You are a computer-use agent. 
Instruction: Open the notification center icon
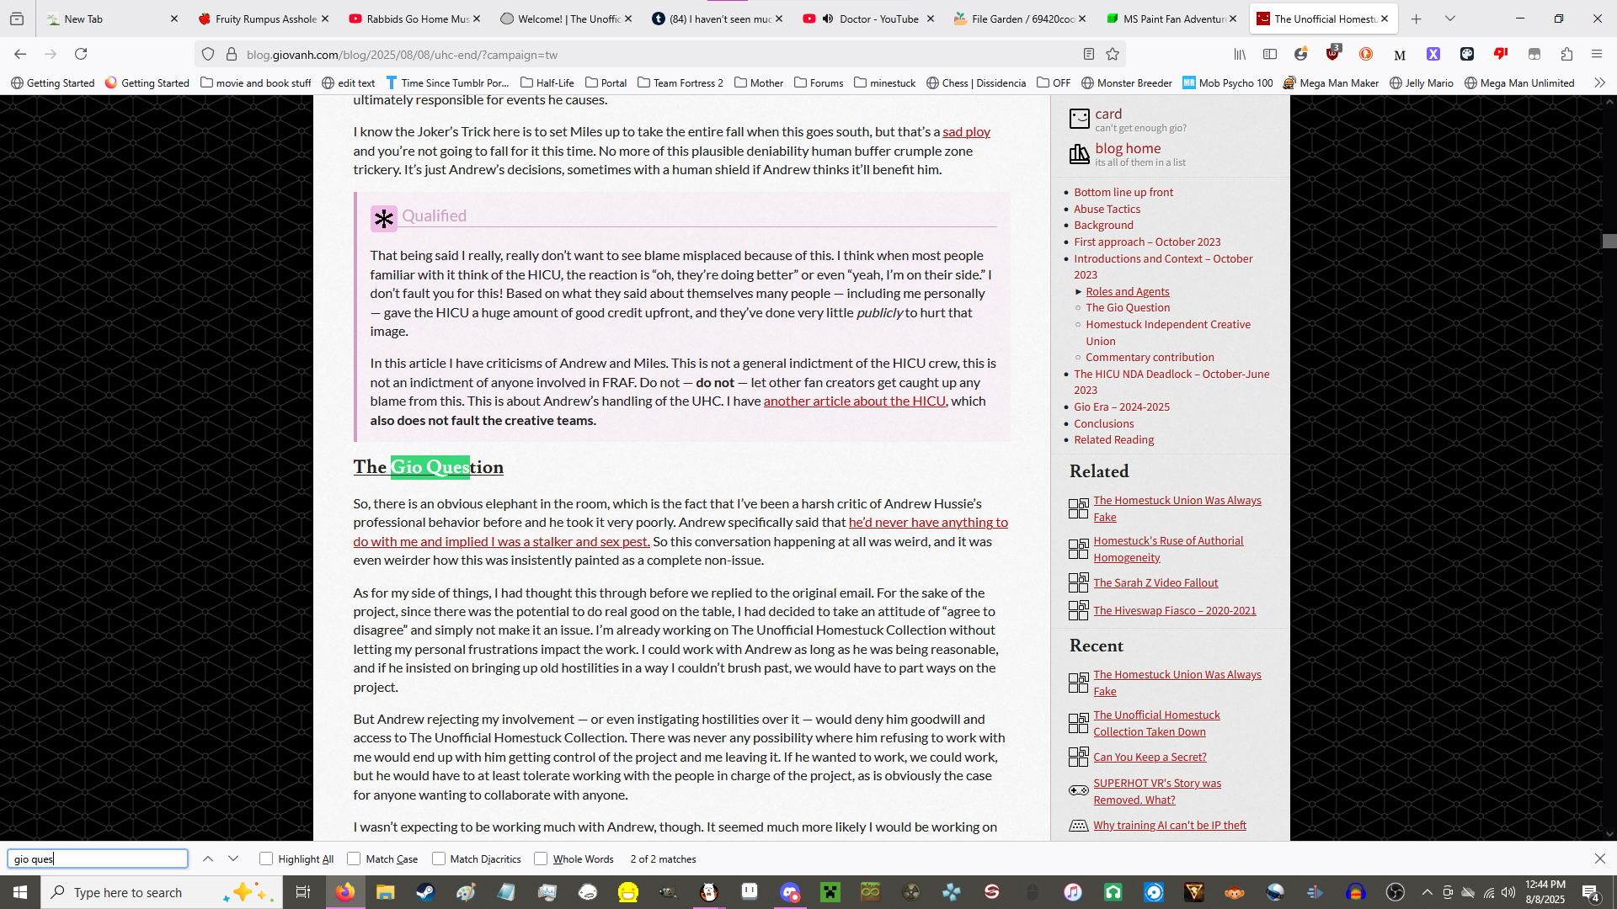click(x=1591, y=892)
